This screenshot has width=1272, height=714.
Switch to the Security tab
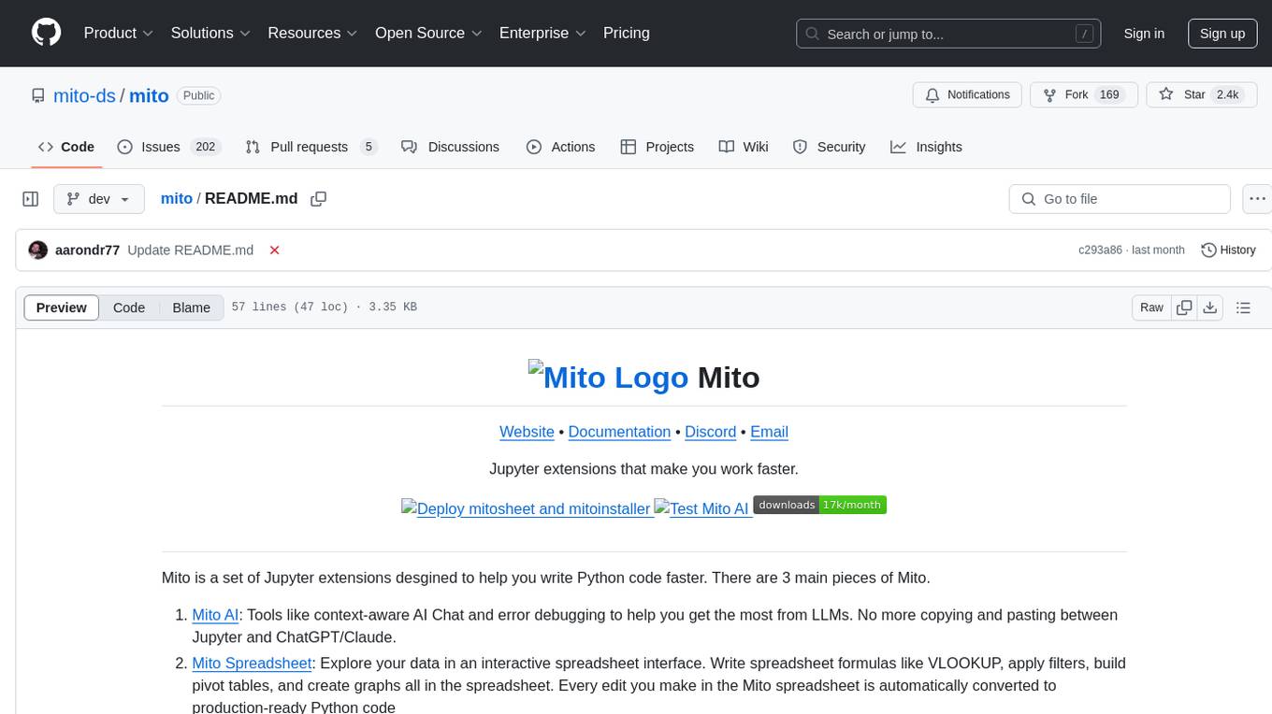pos(829,147)
